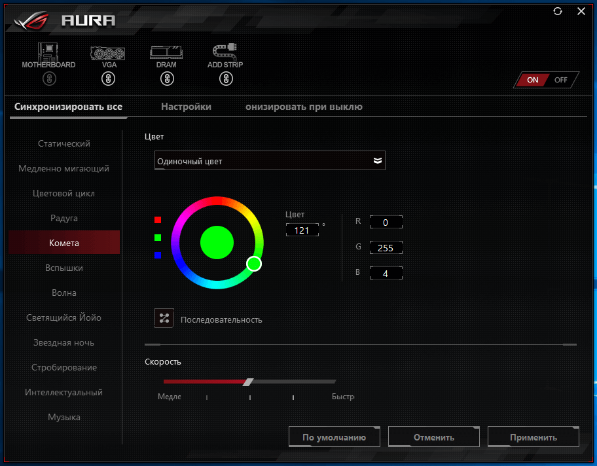Click the Последовательность sequence icon
The image size is (597, 466).
(x=164, y=319)
